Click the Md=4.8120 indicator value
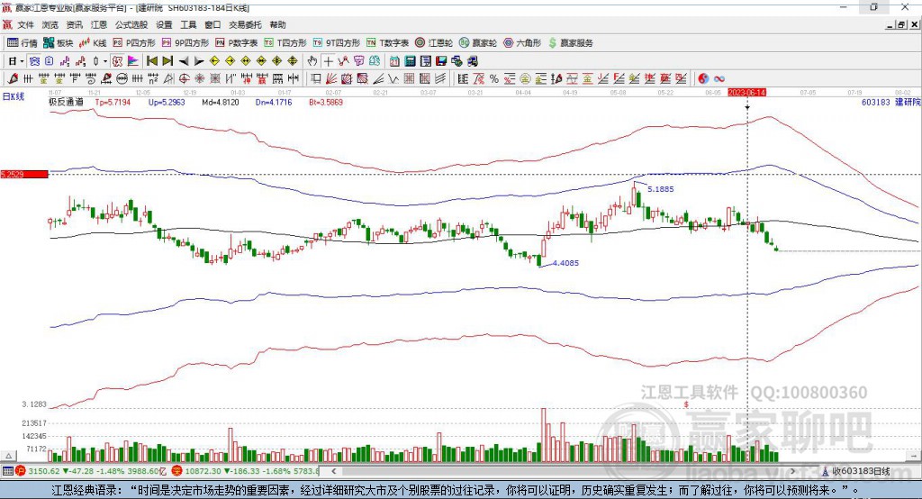The image size is (922, 499). coord(221,102)
